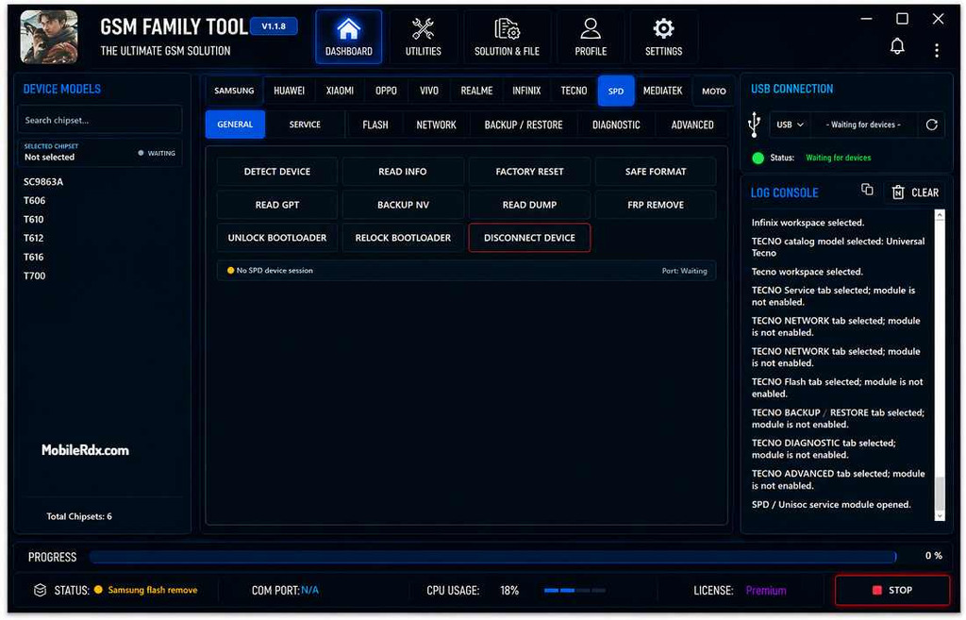Click Read Dump
Image resolution: width=966 pixels, height=620 pixels.
[529, 205]
